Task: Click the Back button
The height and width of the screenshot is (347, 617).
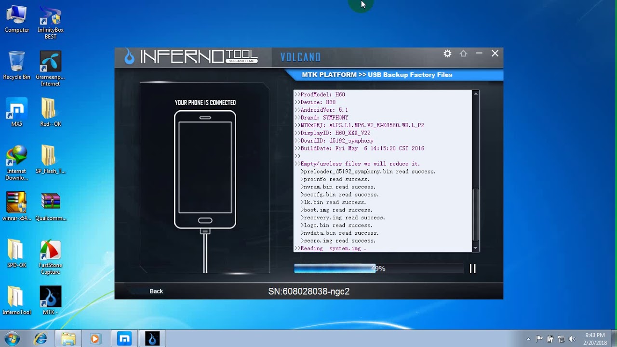Action: click(156, 291)
